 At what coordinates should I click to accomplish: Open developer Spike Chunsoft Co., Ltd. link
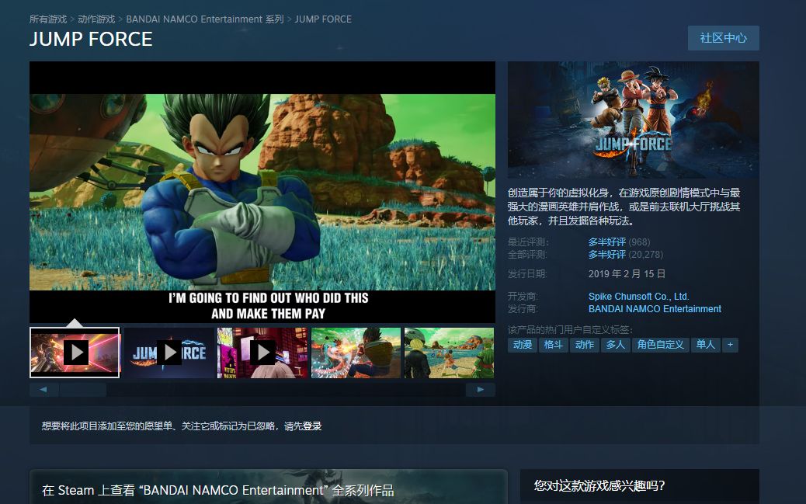click(638, 297)
